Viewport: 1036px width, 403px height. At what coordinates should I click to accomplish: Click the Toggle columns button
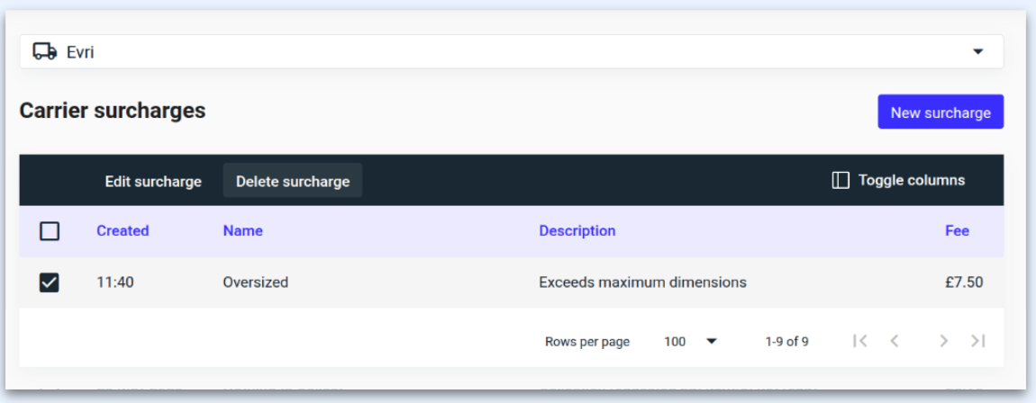[898, 181]
